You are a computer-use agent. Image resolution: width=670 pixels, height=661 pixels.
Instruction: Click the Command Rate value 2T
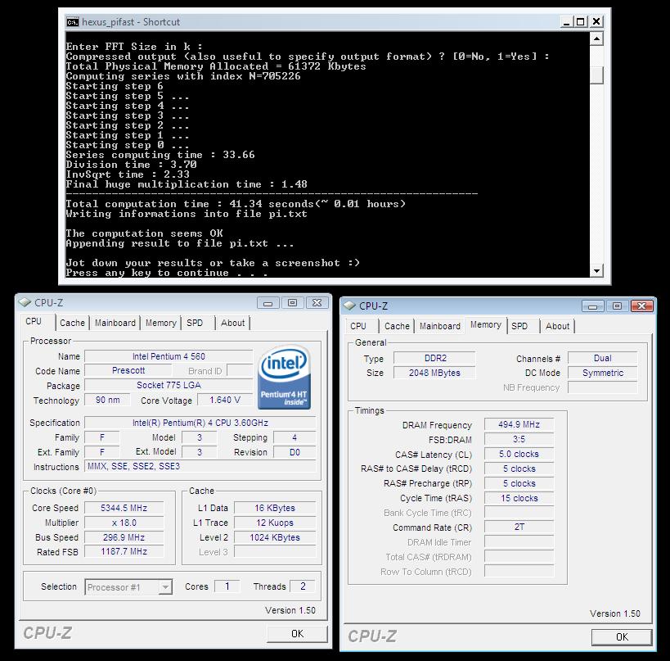[519, 527]
